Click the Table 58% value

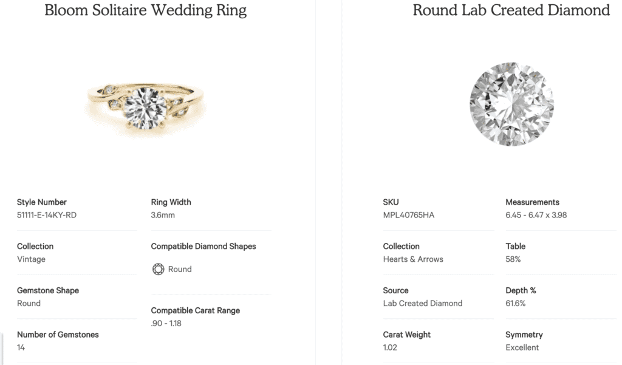pos(513,259)
